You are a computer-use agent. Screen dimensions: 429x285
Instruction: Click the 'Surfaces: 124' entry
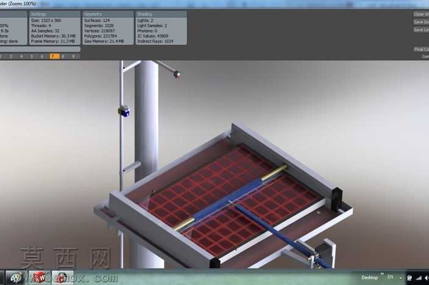(97, 21)
